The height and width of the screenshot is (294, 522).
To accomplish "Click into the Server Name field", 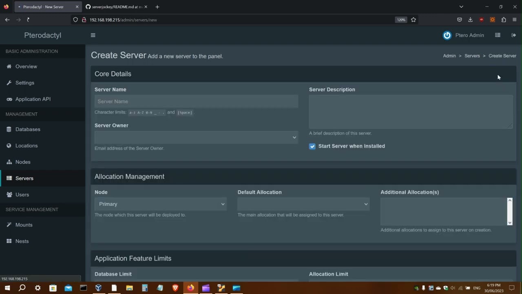I will [x=196, y=101].
